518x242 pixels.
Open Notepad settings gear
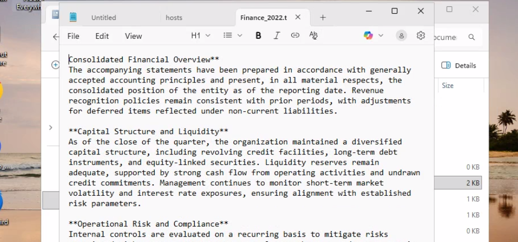[x=420, y=36]
